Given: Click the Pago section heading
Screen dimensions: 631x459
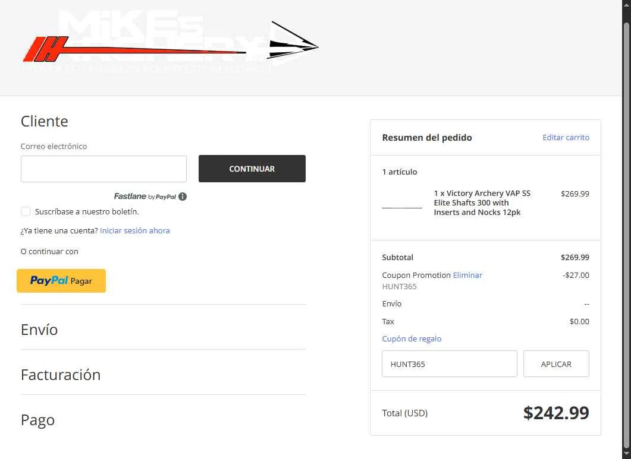Looking at the screenshot, I should (x=38, y=420).
